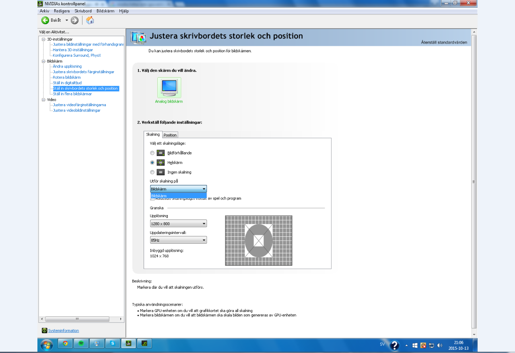The height and width of the screenshot is (353, 515).
Task: Open Rotera bildskärm
Action: [x=67, y=77]
